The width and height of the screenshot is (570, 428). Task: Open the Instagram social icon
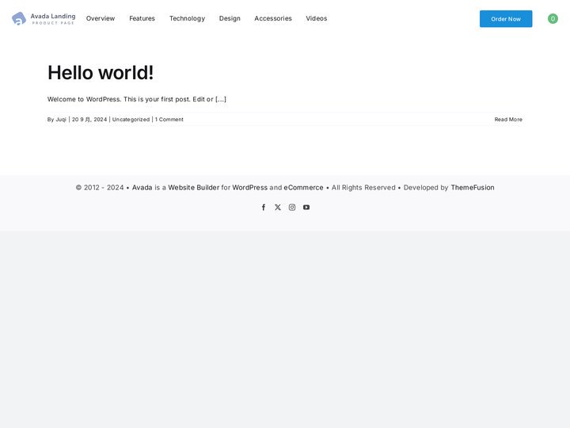point(292,207)
